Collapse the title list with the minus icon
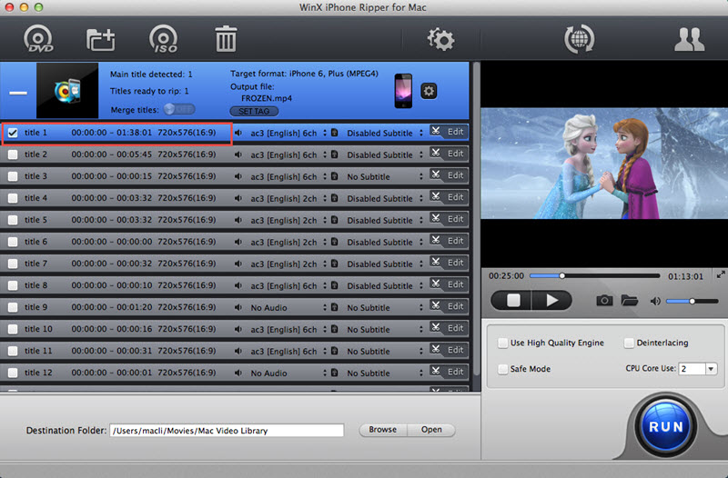This screenshot has height=478, width=728. 18,93
